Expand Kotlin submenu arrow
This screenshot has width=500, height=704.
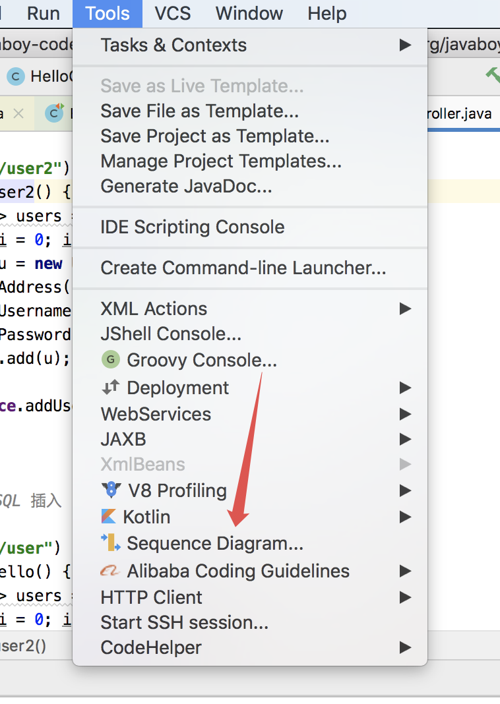pyautogui.click(x=405, y=517)
